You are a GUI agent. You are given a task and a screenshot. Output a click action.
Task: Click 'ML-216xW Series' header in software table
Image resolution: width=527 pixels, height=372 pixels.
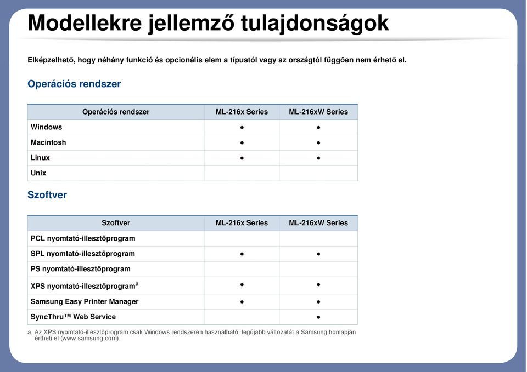[318, 223]
